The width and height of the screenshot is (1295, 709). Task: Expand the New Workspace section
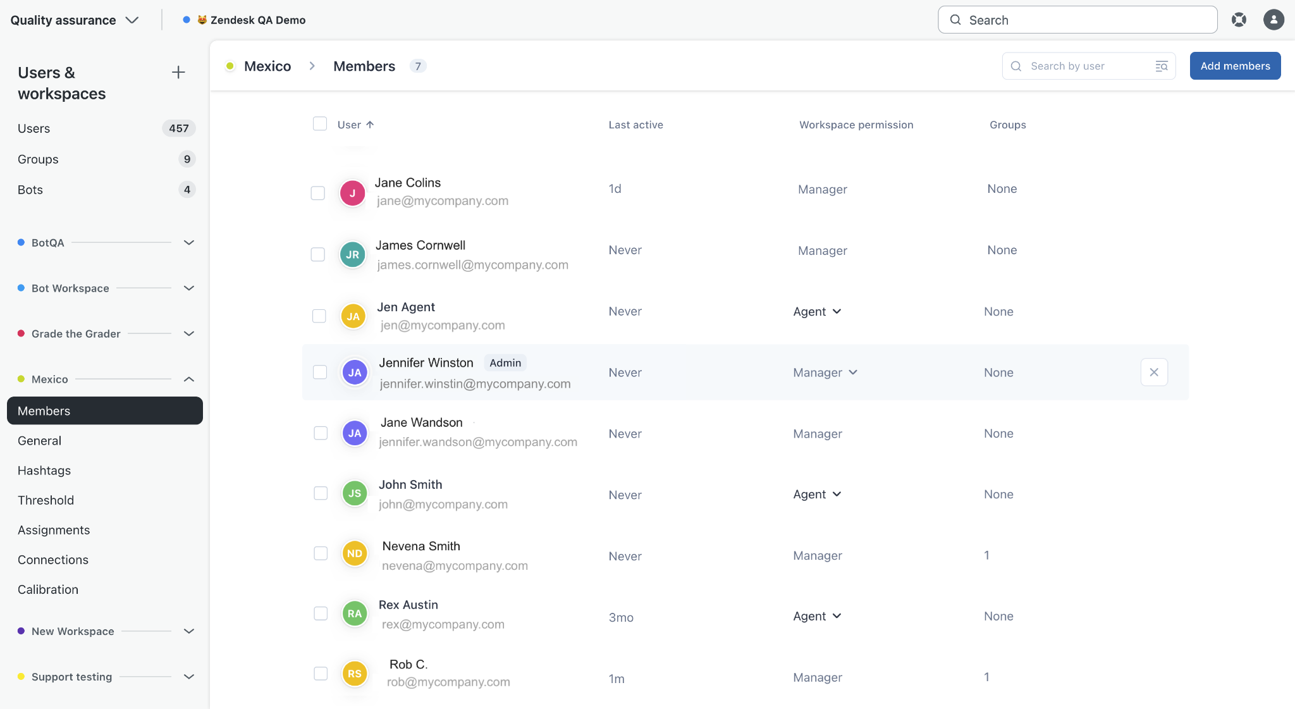pos(188,631)
